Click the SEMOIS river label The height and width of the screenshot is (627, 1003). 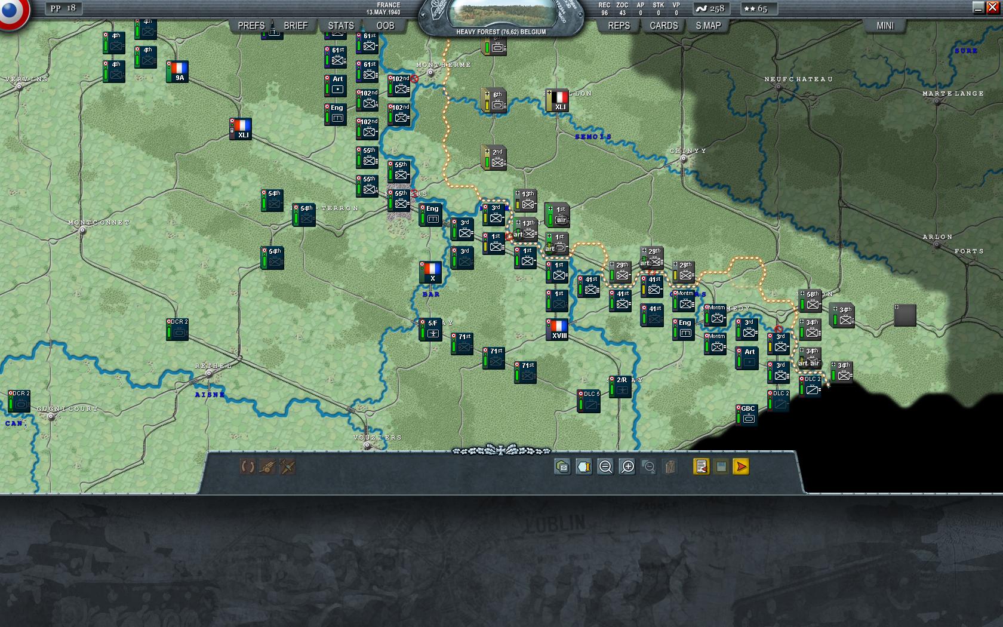(x=593, y=137)
